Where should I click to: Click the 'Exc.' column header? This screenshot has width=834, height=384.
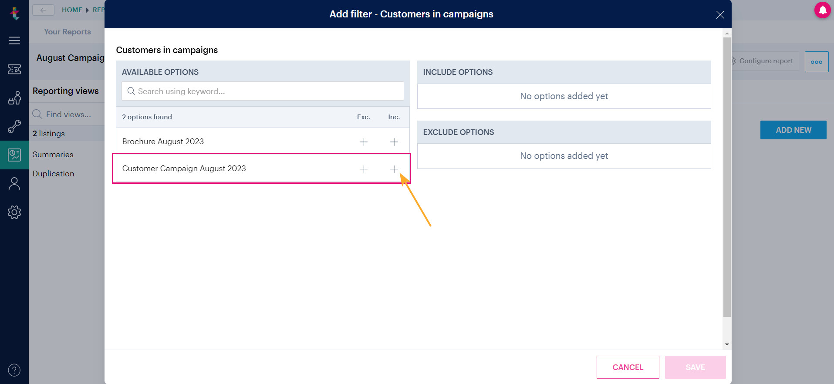(364, 117)
